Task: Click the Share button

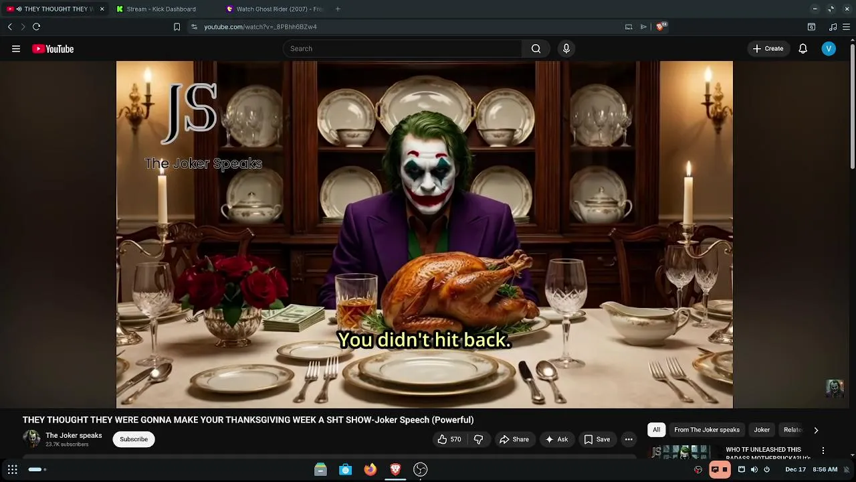Action: [514, 439]
